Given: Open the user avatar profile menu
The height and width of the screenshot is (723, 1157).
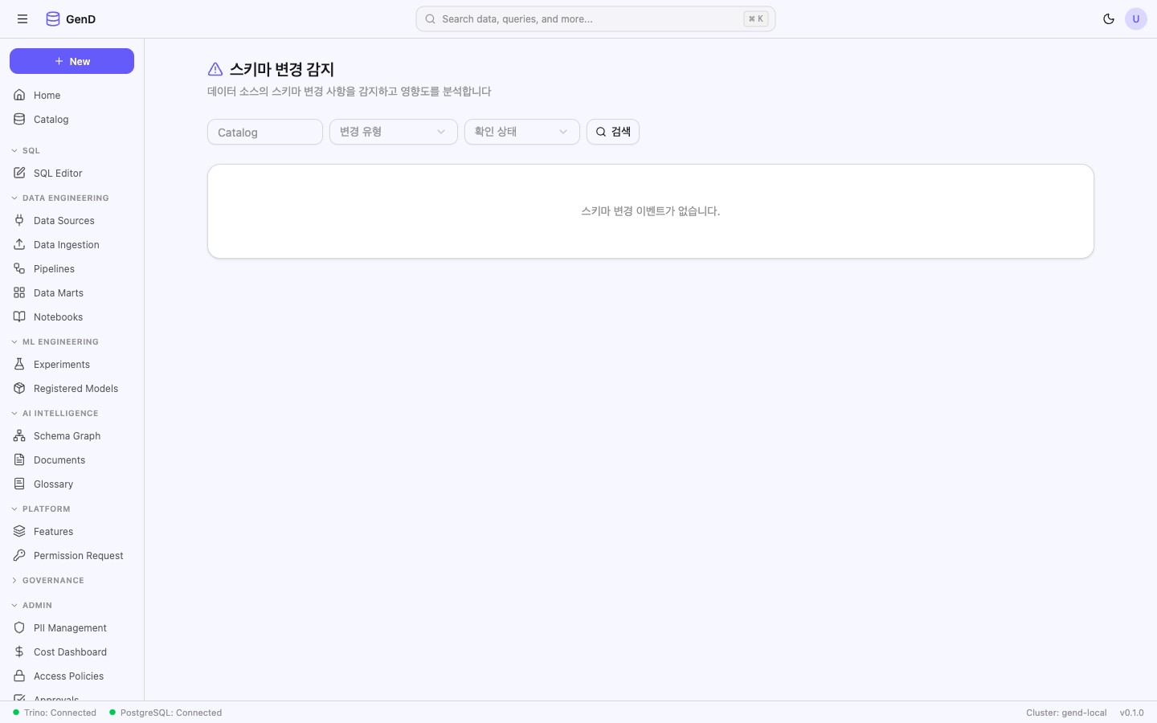Looking at the screenshot, I should click(1135, 19).
